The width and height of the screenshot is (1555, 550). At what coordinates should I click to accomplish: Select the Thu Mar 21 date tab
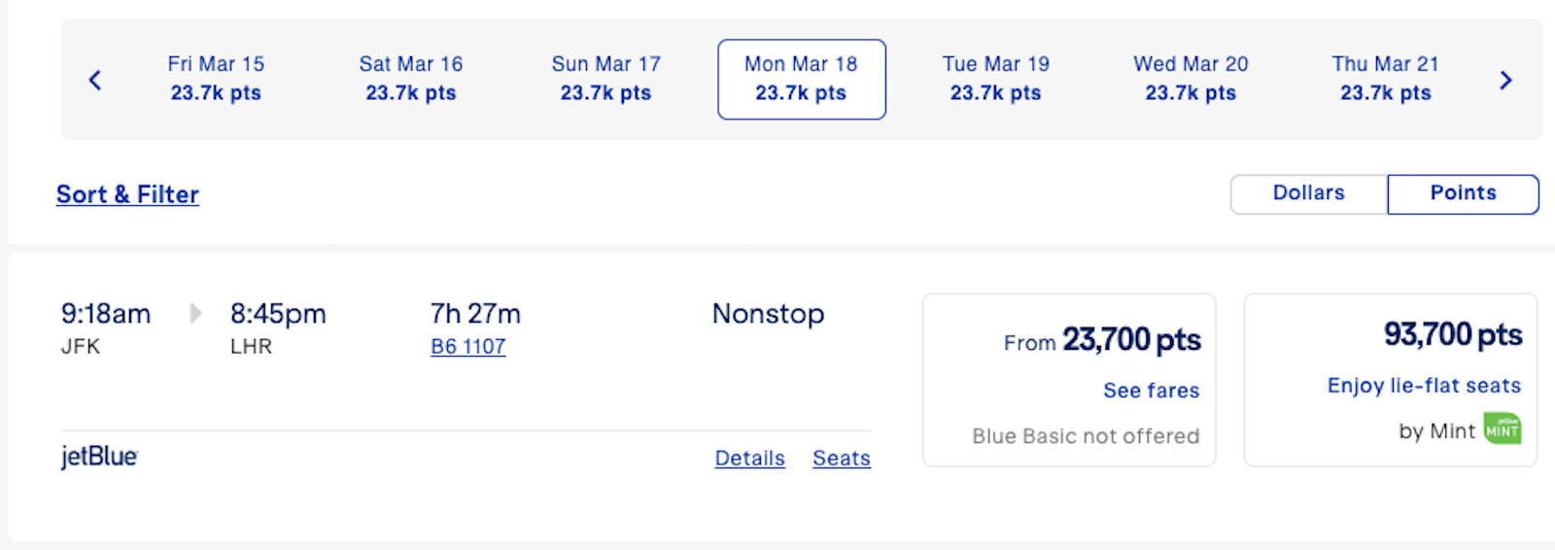(1385, 79)
